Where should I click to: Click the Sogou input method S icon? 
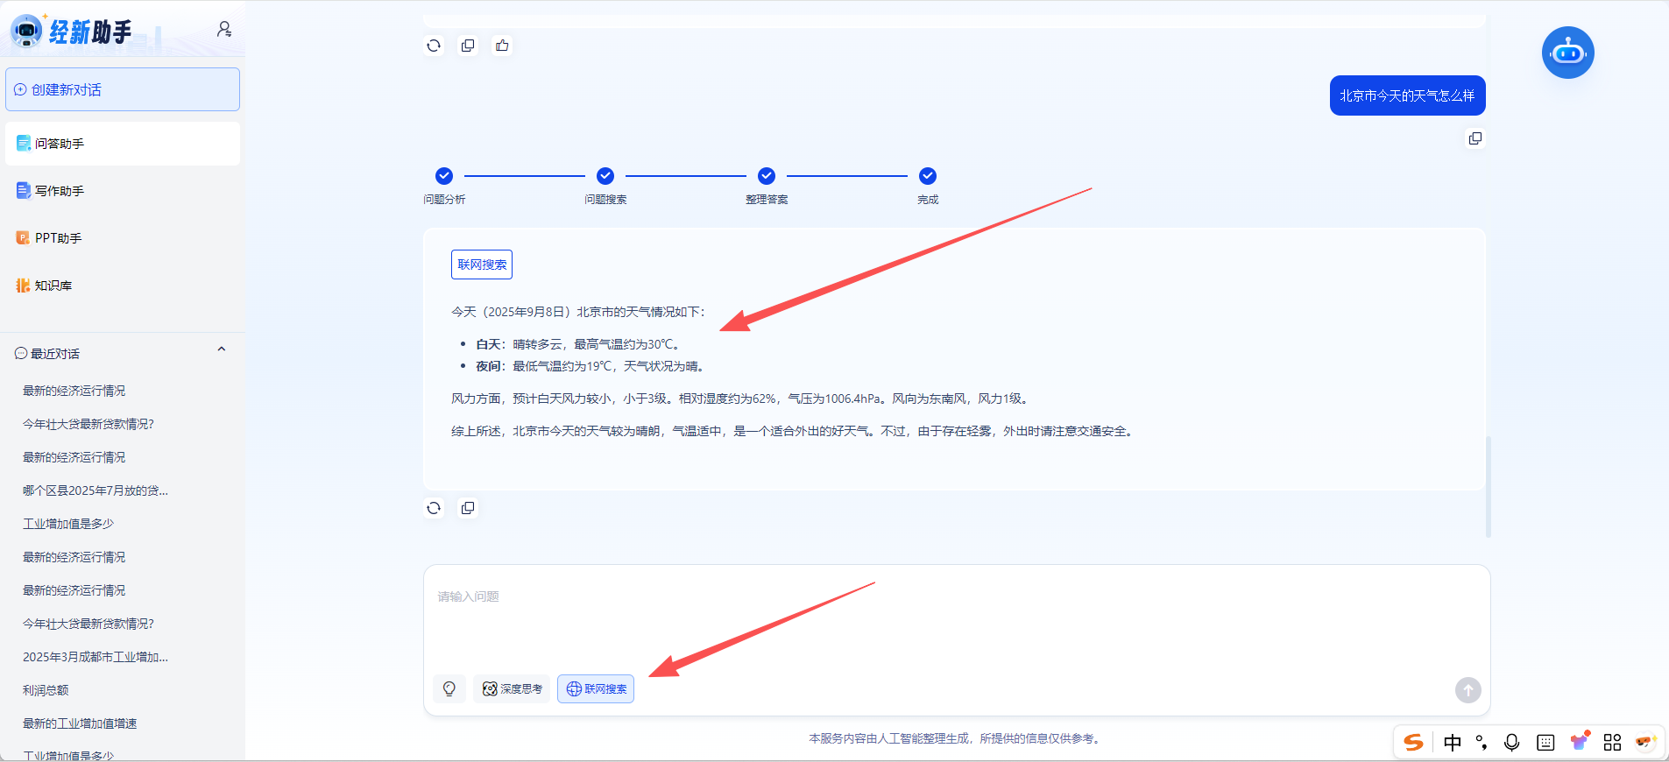click(x=1413, y=743)
